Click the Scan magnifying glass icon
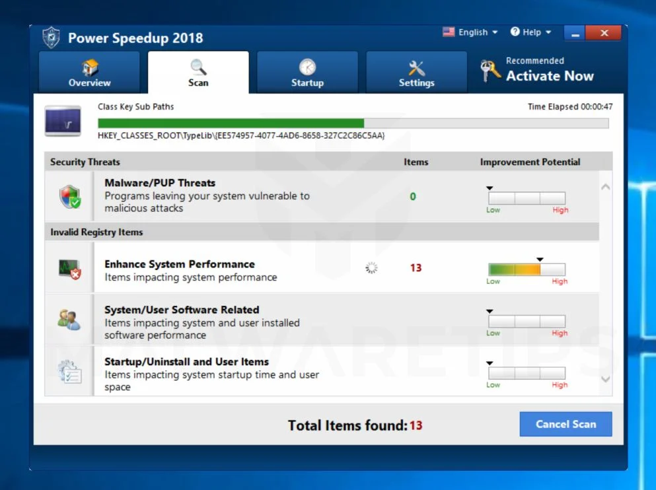656x490 pixels. (x=198, y=67)
